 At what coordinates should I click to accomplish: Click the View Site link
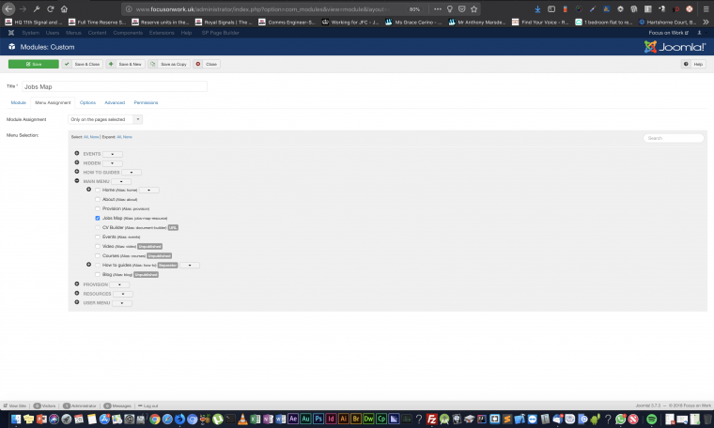point(15,405)
